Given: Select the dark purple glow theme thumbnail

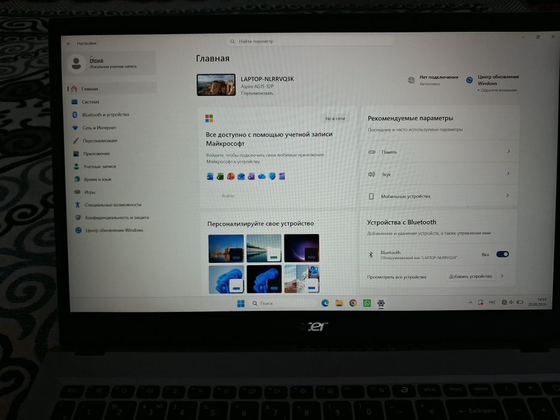Looking at the screenshot, I should tap(302, 248).
